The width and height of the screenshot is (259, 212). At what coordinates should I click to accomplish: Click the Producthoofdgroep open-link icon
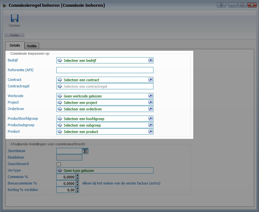tap(150, 119)
